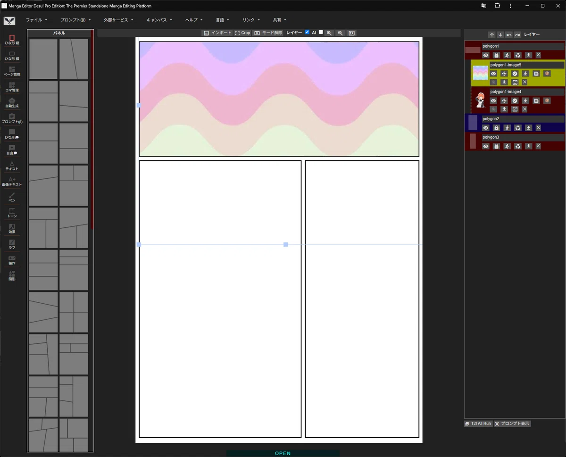Open the ファイル dropdown menu
The height and width of the screenshot is (457, 566).
[36, 20]
